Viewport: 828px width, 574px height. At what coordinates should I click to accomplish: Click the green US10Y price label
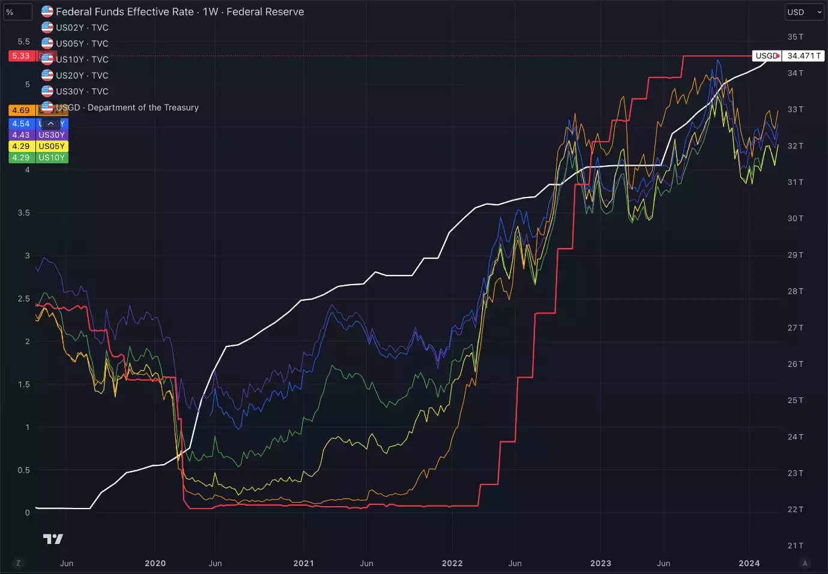[52, 157]
